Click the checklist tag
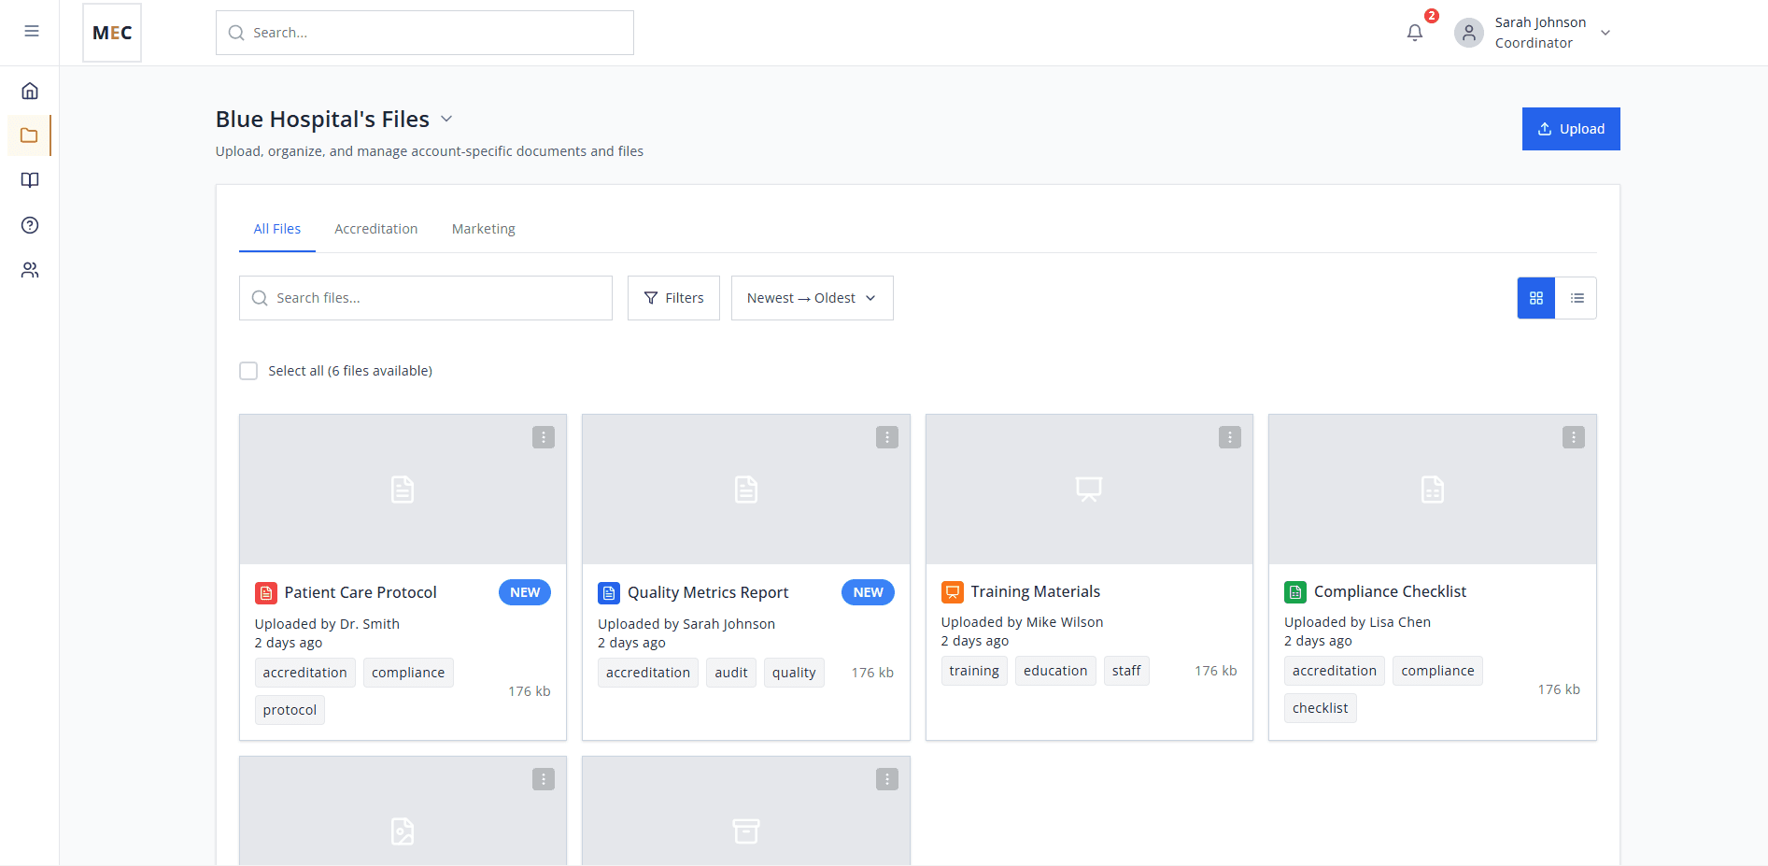 click(x=1321, y=708)
